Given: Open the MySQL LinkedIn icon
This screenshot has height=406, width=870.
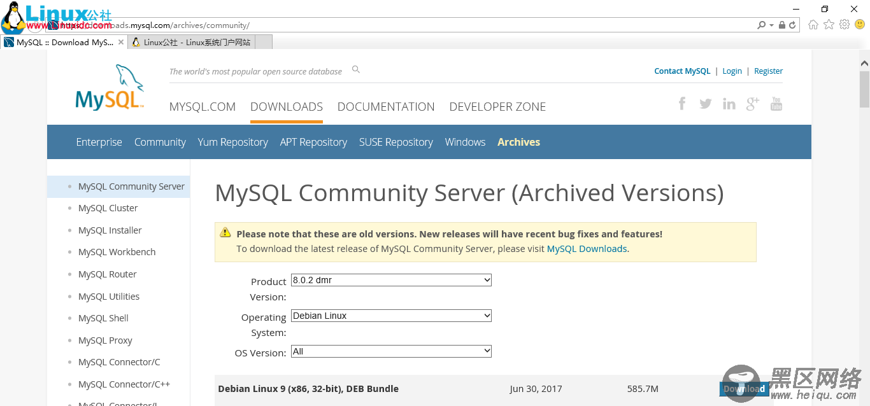Looking at the screenshot, I should click(x=729, y=104).
